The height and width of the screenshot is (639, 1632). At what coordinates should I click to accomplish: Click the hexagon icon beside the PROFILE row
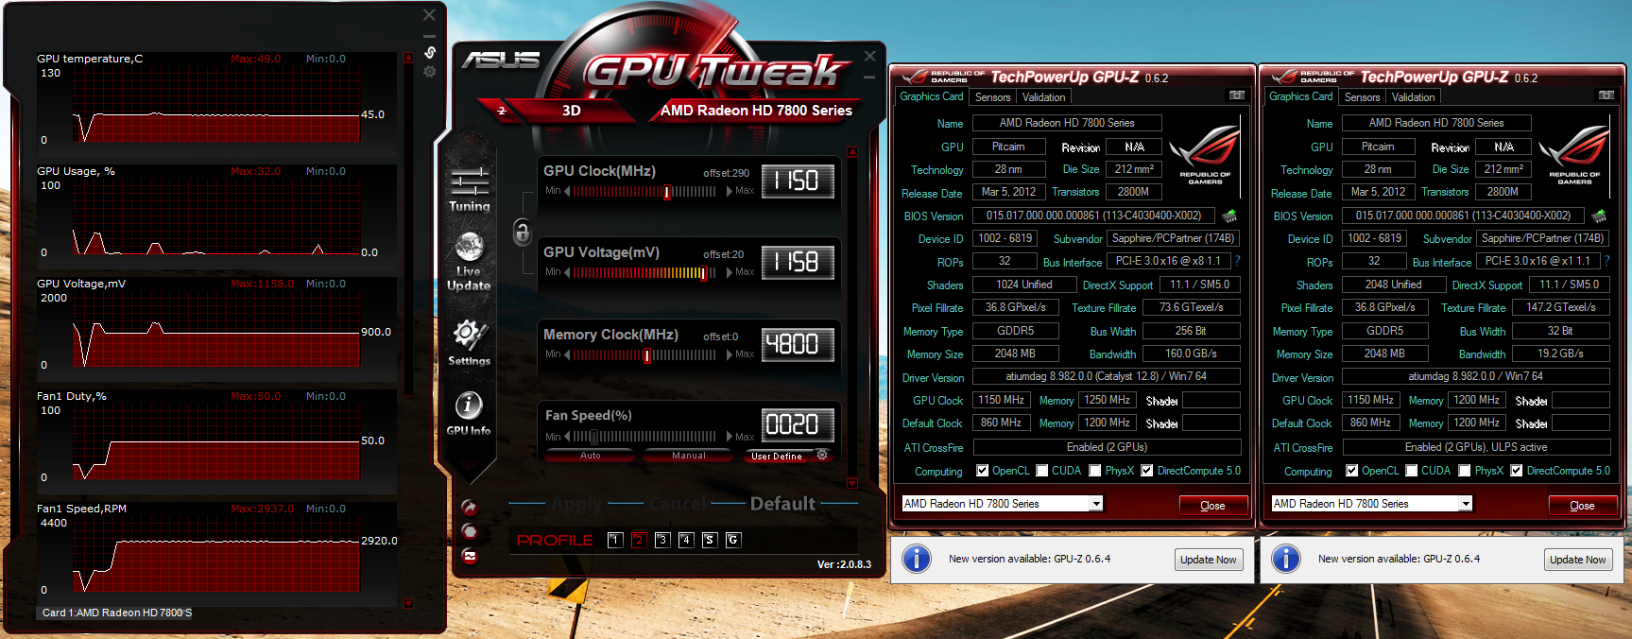pos(469,531)
